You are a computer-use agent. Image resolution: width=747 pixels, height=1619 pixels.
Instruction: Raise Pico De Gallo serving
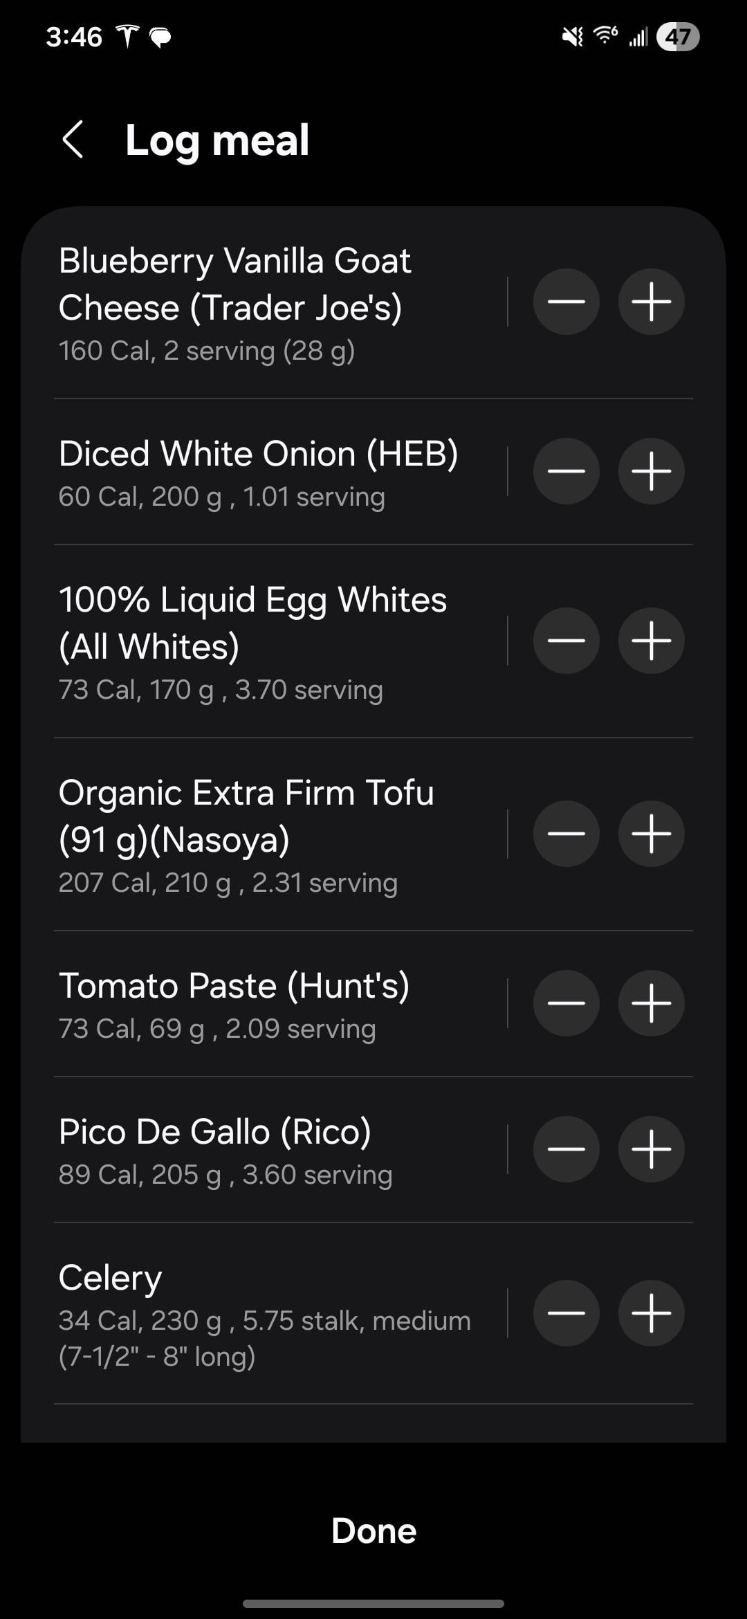tap(651, 1149)
